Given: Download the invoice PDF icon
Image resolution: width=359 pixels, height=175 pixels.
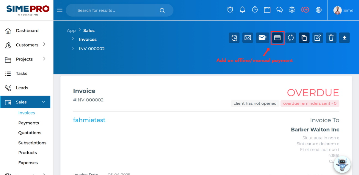Looking at the screenshot, I should [x=344, y=38].
